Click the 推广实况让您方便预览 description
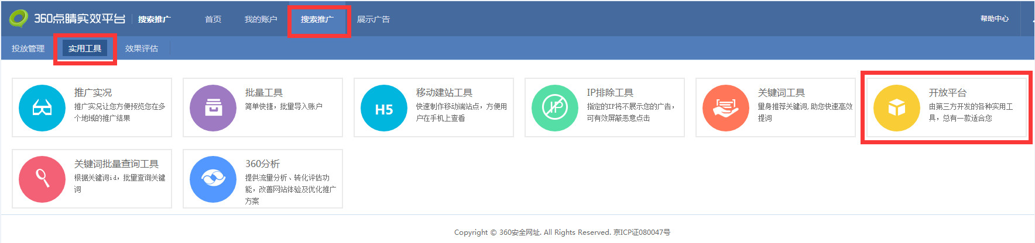1035x243 pixels. (x=119, y=112)
